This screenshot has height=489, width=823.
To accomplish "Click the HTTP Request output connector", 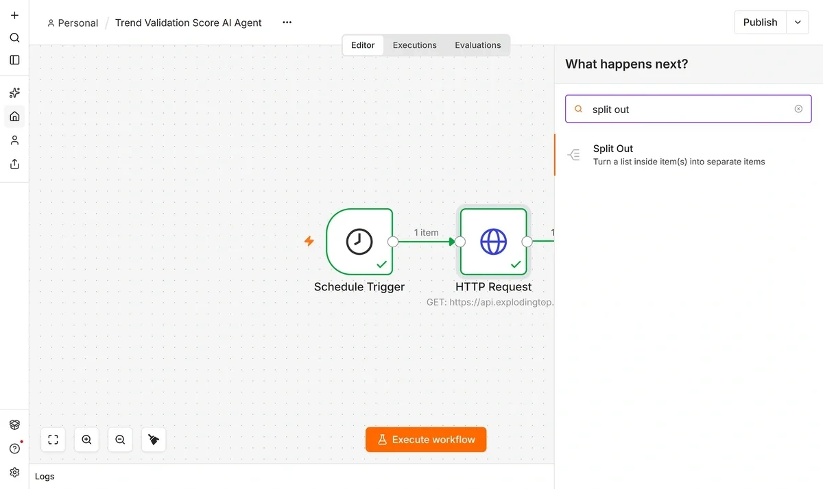I will [527, 241].
